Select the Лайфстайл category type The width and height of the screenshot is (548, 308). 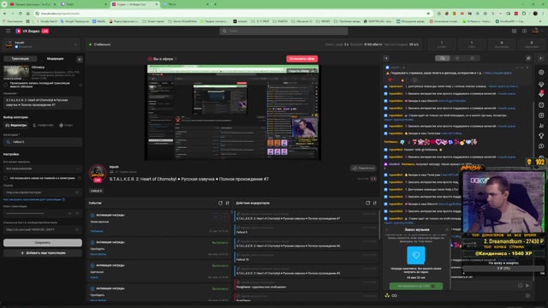click(x=44, y=125)
